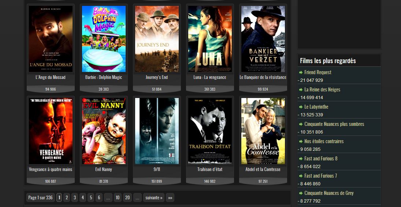Click view count 361 383 under Luna
The height and width of the screenshot is (207, 401).
point(210,89)
